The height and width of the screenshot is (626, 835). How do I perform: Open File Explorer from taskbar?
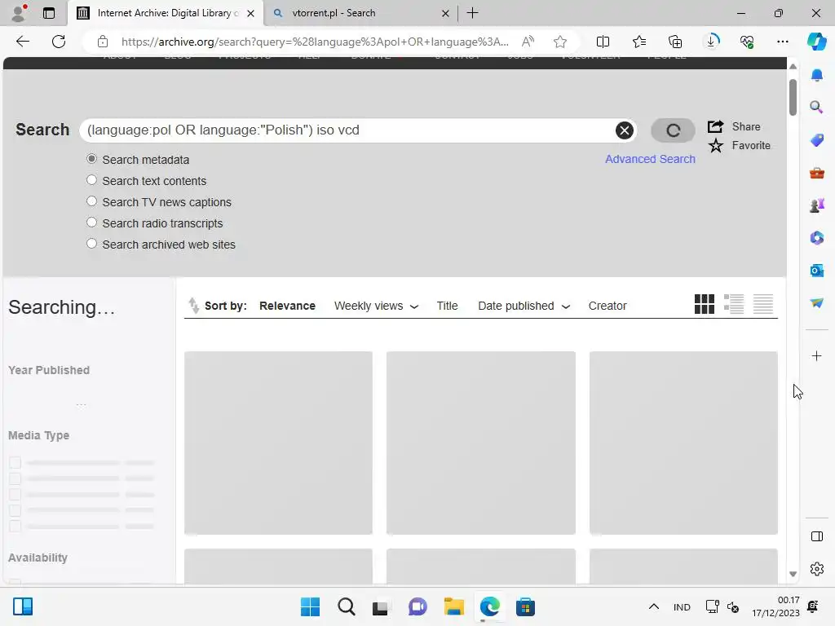pos(453,606)
